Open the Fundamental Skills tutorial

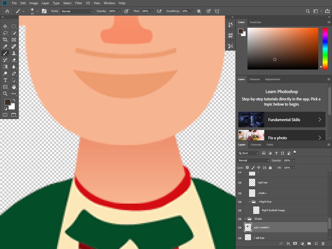coord(282,120)
